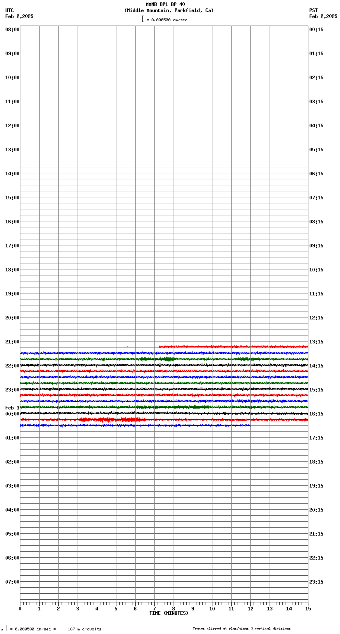340x634 pixels.
Task: Select the '09:00' UTC row label
Action: pos(12,54)
